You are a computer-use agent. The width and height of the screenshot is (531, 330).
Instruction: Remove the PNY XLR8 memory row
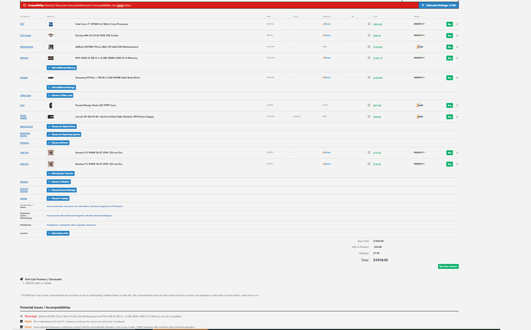457,58
